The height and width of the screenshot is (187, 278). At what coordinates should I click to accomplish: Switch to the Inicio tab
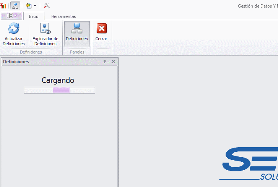point(34,16)
